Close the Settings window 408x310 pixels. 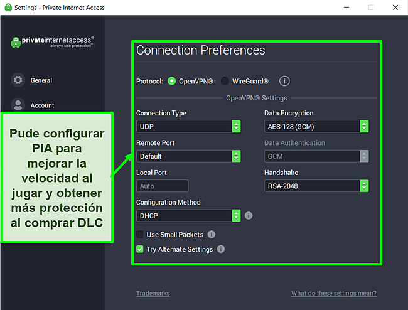[x=395, y=8]
